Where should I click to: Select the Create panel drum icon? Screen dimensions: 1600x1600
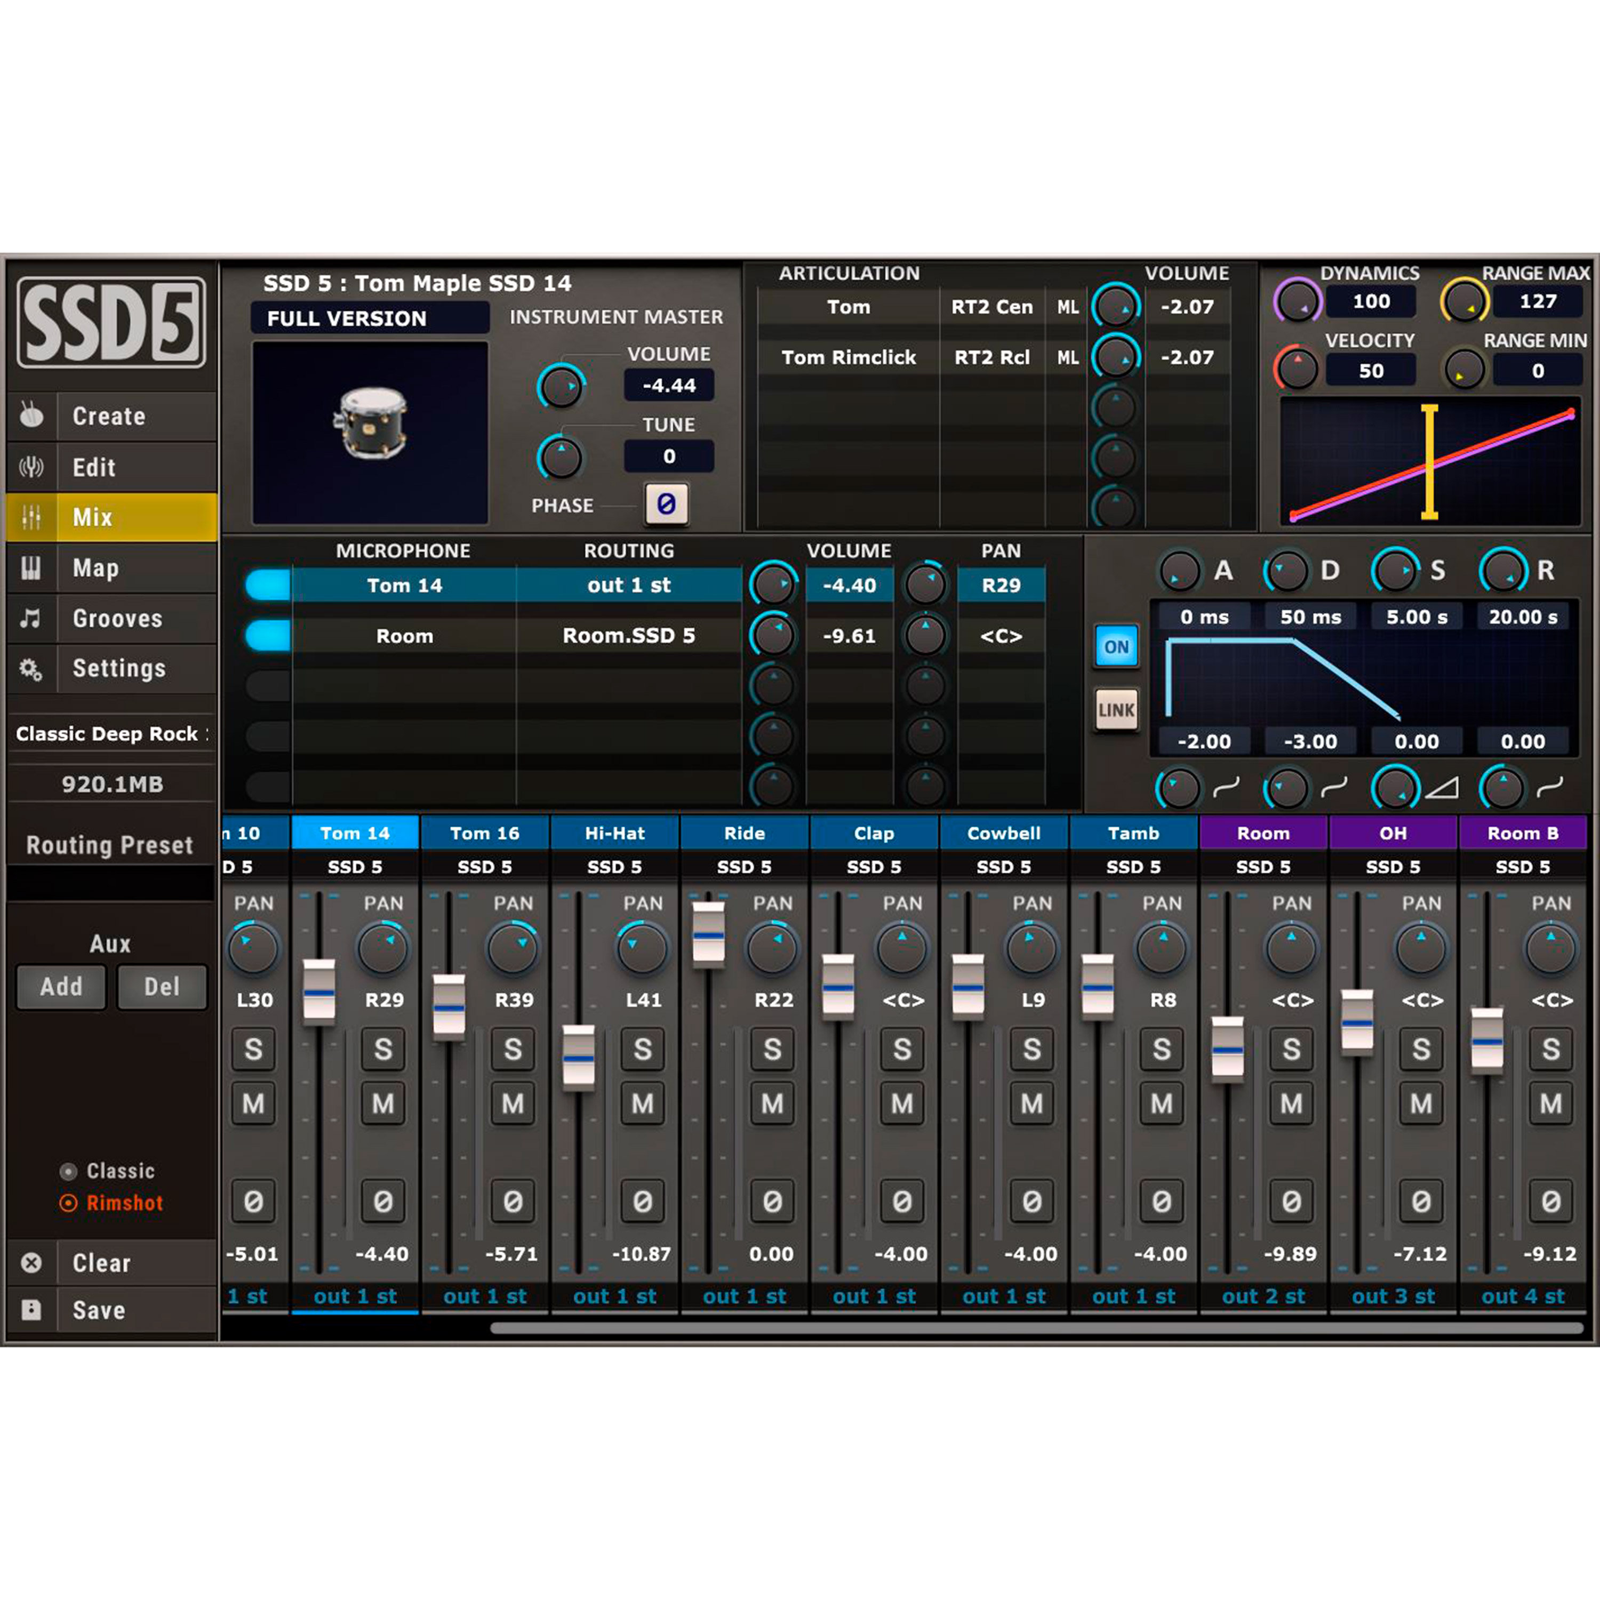(x=31, y=417)
